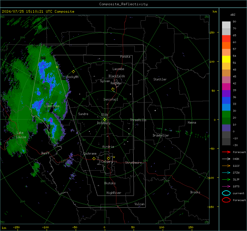Select the bright yellow swatch in dBZ legend

(x=226, y=59)
